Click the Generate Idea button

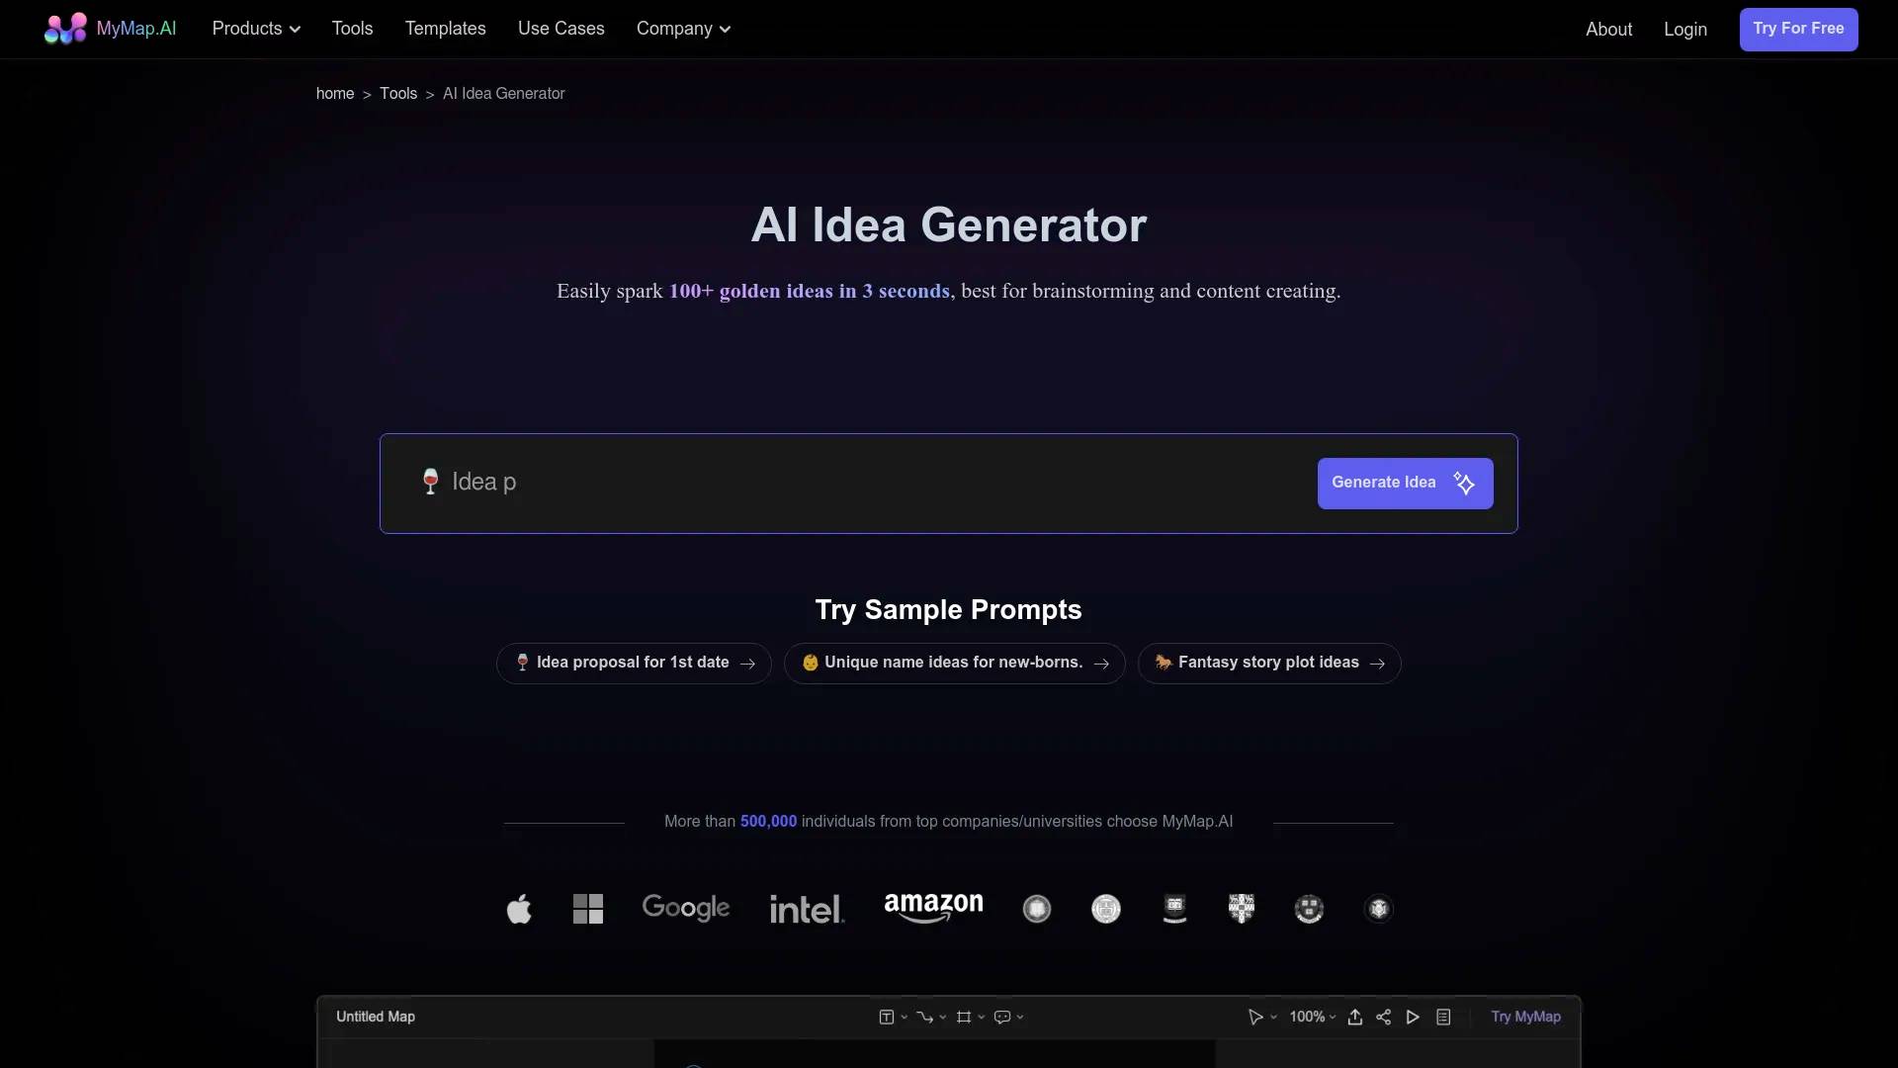tap(1404, 483)
